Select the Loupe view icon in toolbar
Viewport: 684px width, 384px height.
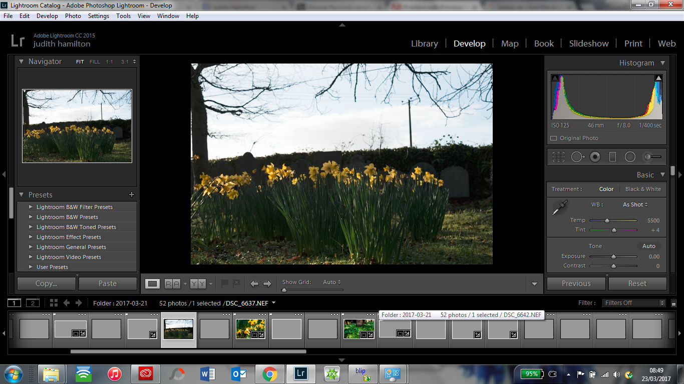(152, 282)
